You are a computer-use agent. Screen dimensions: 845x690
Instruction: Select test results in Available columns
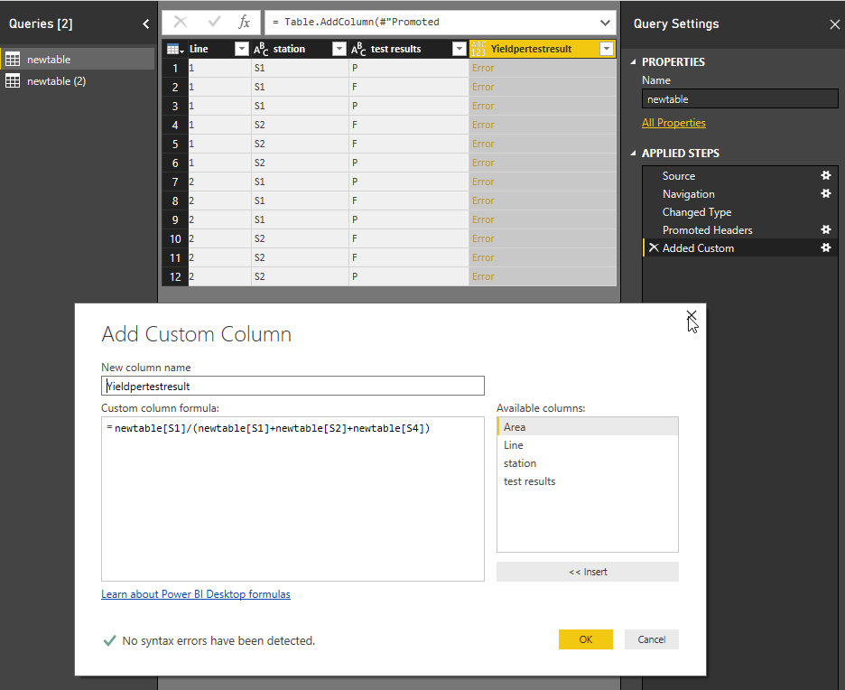tap(588, 481)
